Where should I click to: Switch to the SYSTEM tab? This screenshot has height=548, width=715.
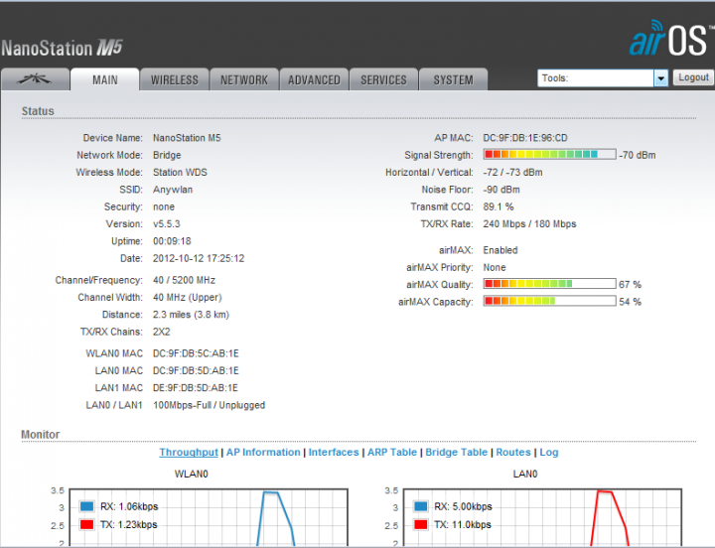(x=453, y=79)
